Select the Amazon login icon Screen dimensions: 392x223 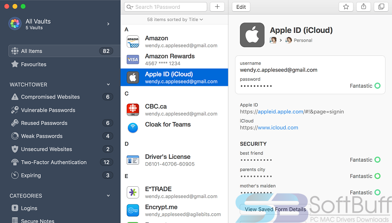[133, 42]
